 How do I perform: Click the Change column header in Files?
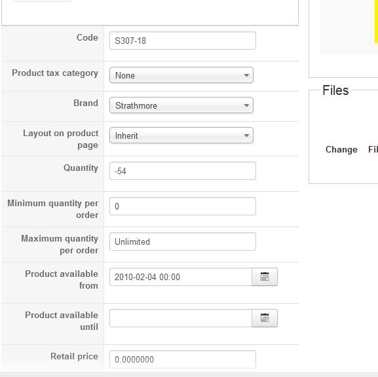click(x=341, y=149)
